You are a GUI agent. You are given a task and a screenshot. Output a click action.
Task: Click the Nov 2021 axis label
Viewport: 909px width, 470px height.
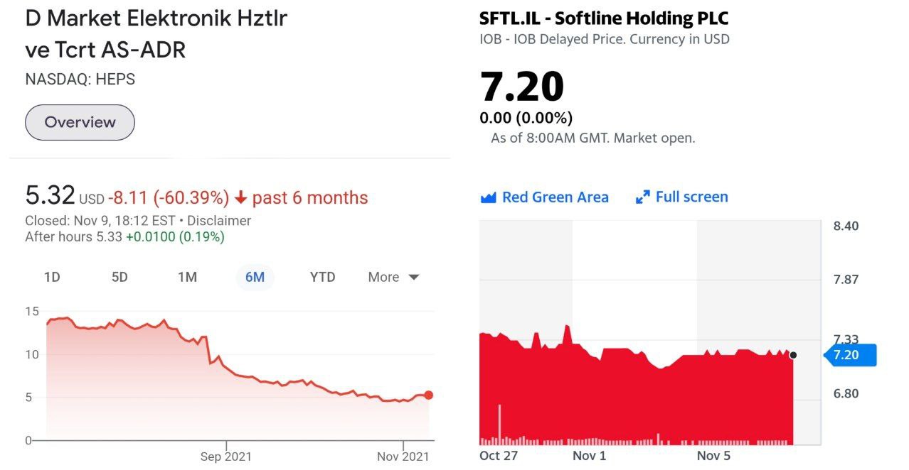tap(403, 457)
